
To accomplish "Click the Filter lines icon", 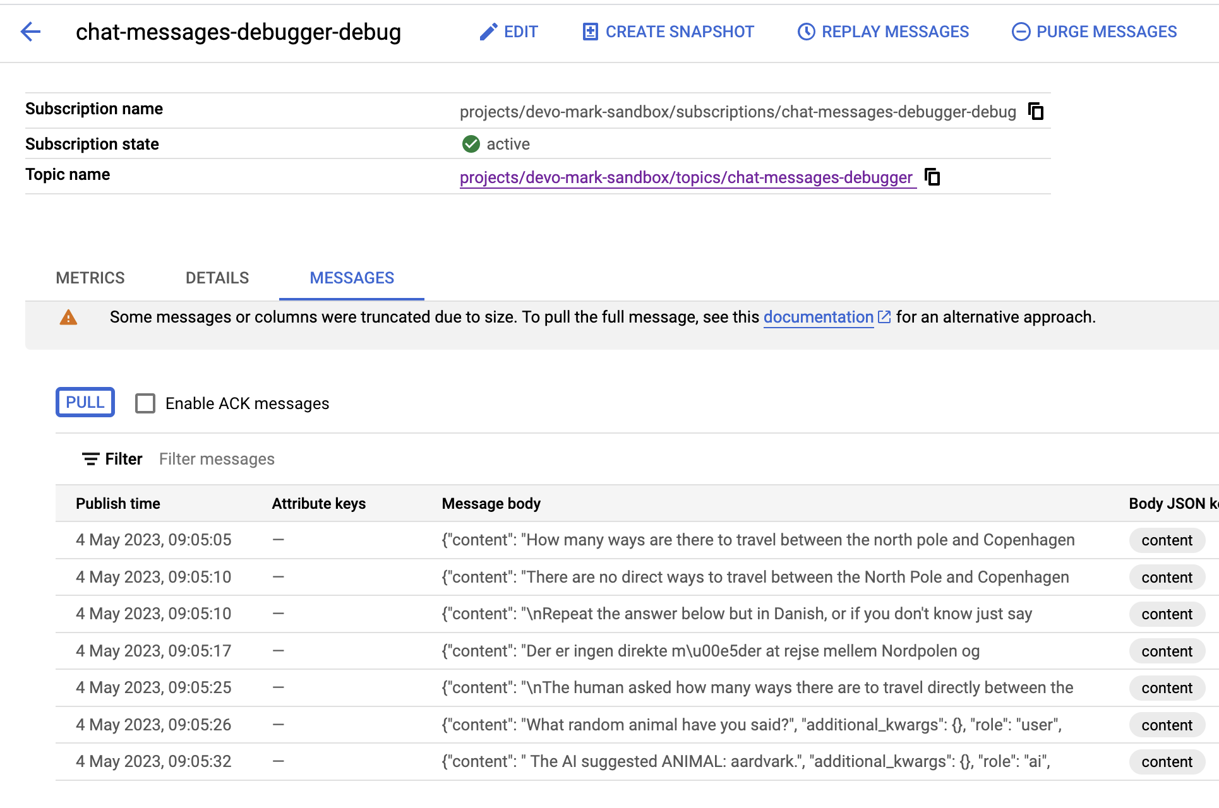I will click(x=90, y=459).
